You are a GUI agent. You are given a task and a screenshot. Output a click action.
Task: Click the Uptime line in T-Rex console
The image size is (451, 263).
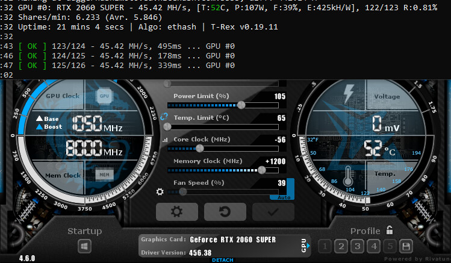139,27
